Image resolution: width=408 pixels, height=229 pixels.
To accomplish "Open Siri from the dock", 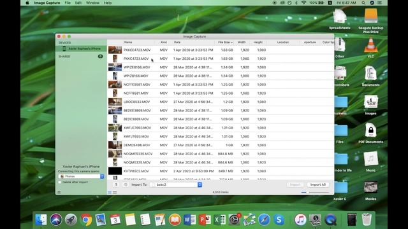I will pos(56,220).
